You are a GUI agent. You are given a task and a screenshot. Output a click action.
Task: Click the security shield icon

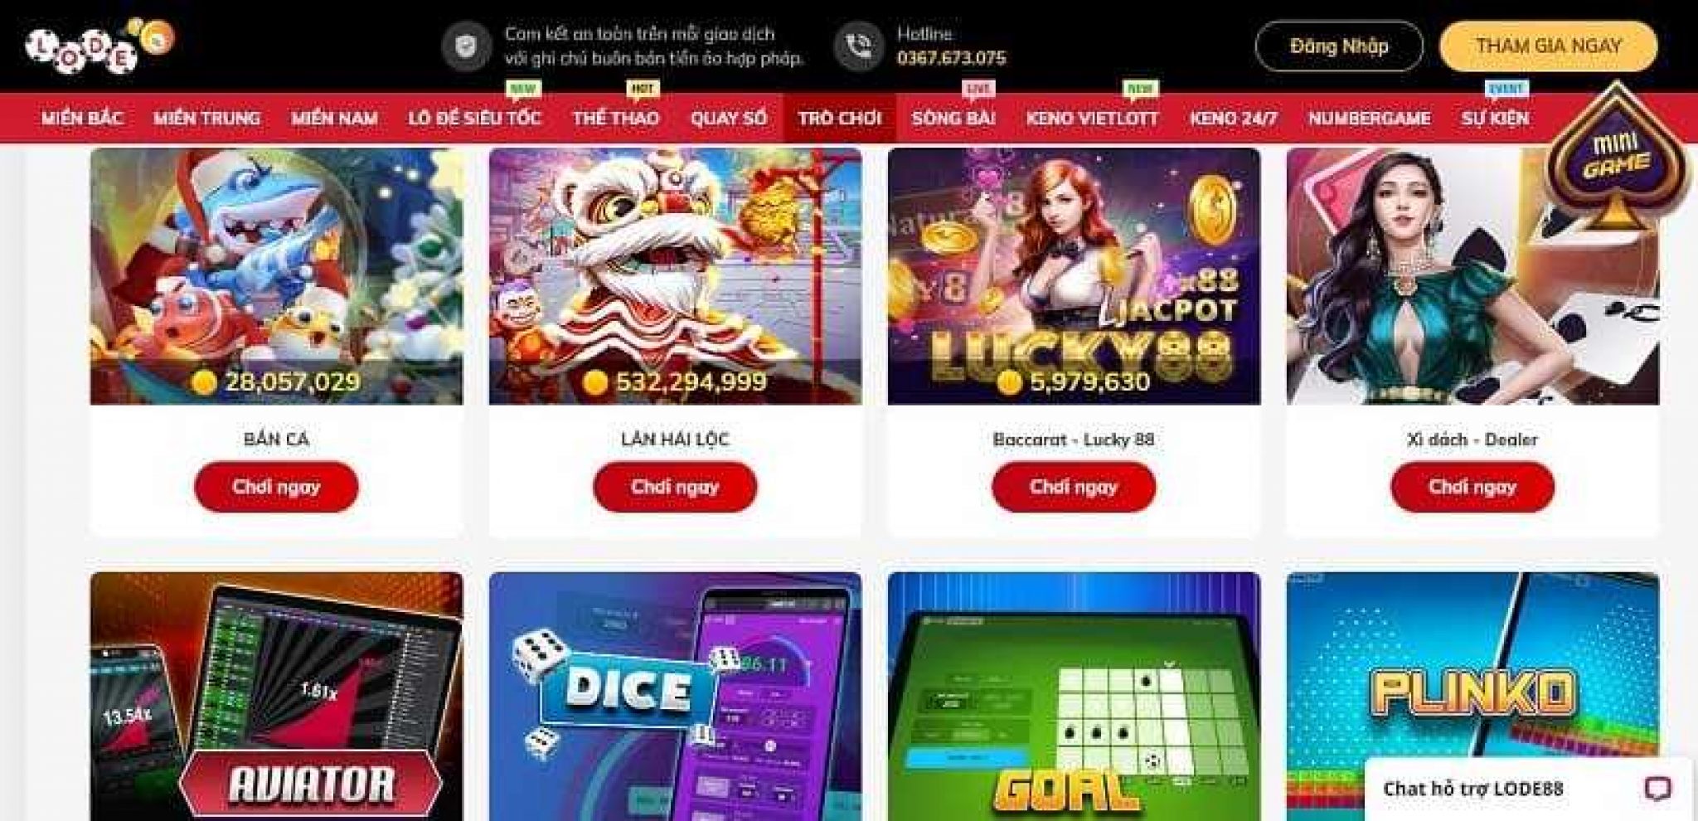(x=468, y=46)
